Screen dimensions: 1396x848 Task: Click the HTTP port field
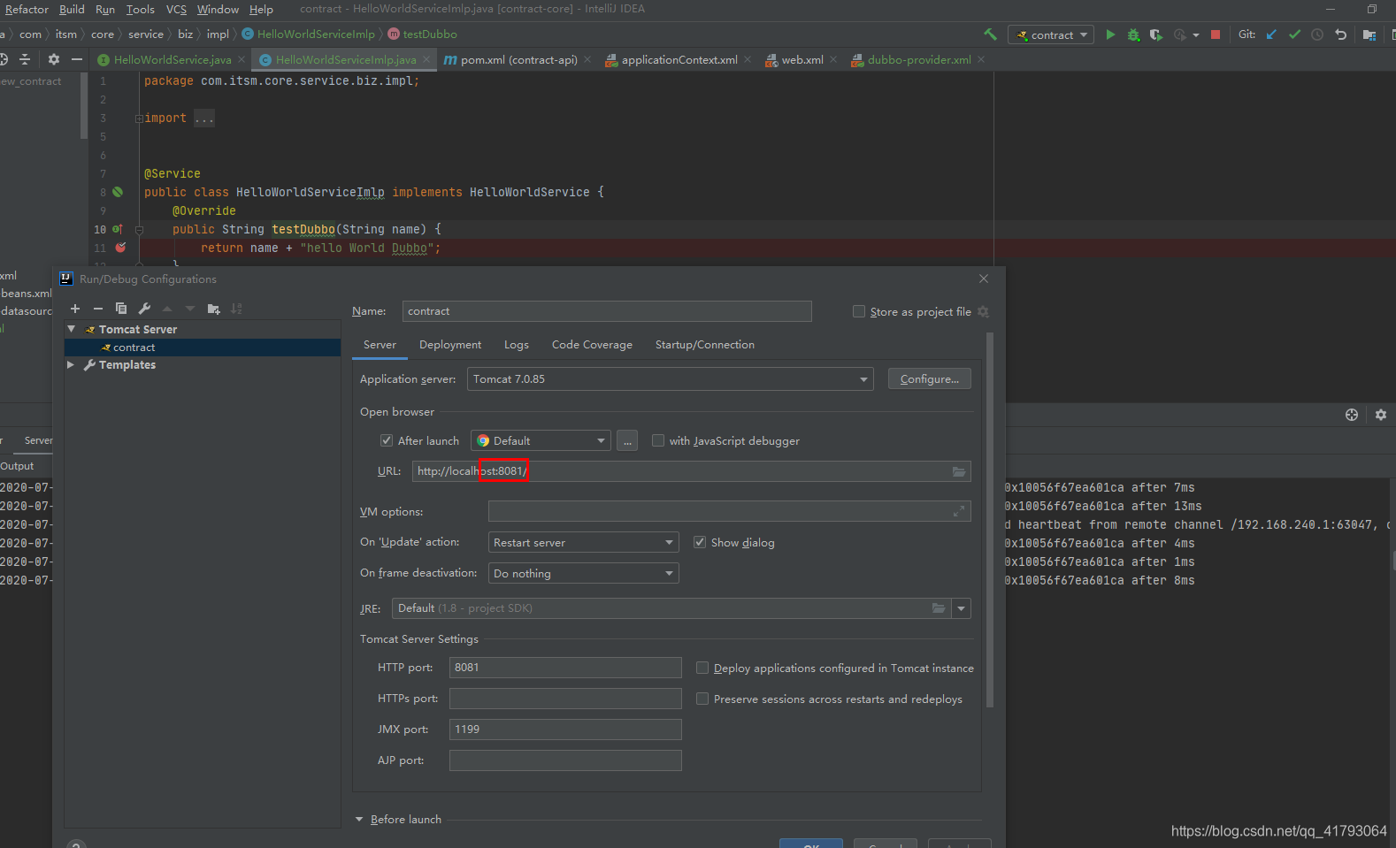click(x=565, y=668)
